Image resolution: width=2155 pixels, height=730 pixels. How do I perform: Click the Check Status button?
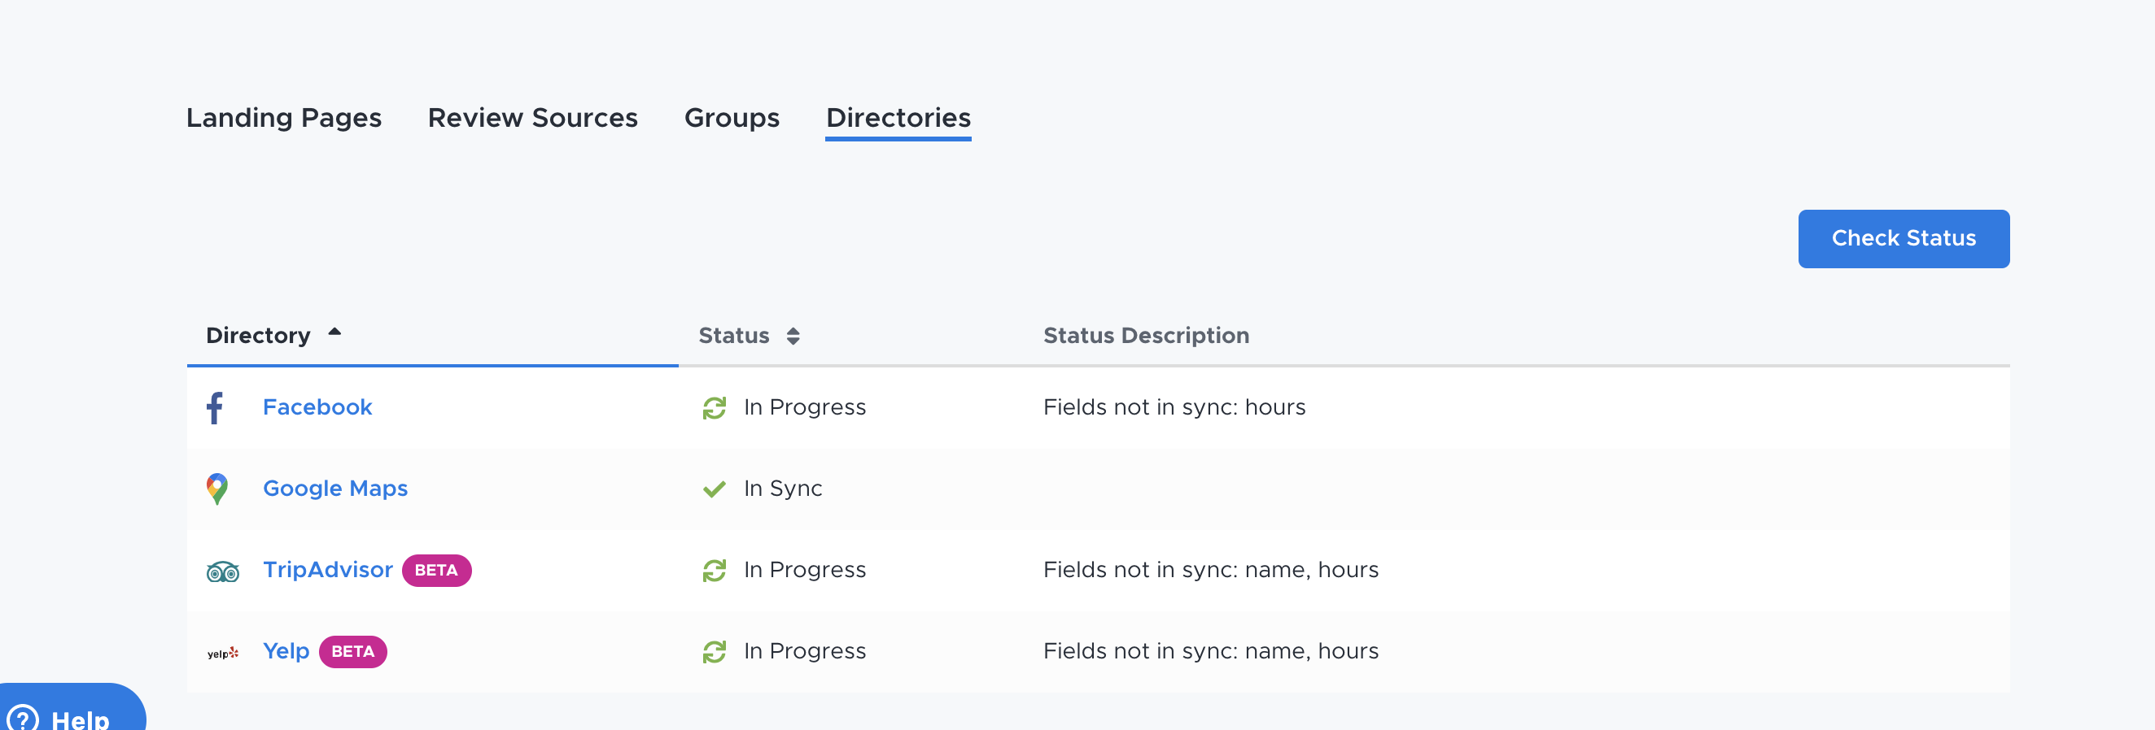click(x=1904, y=239)
